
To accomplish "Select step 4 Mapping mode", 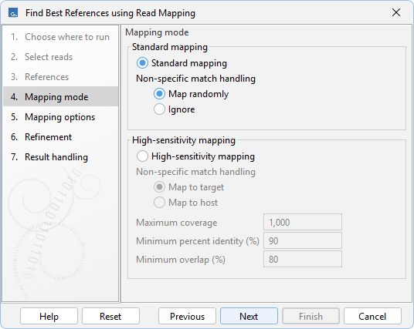I will click(x=60, y=97).
